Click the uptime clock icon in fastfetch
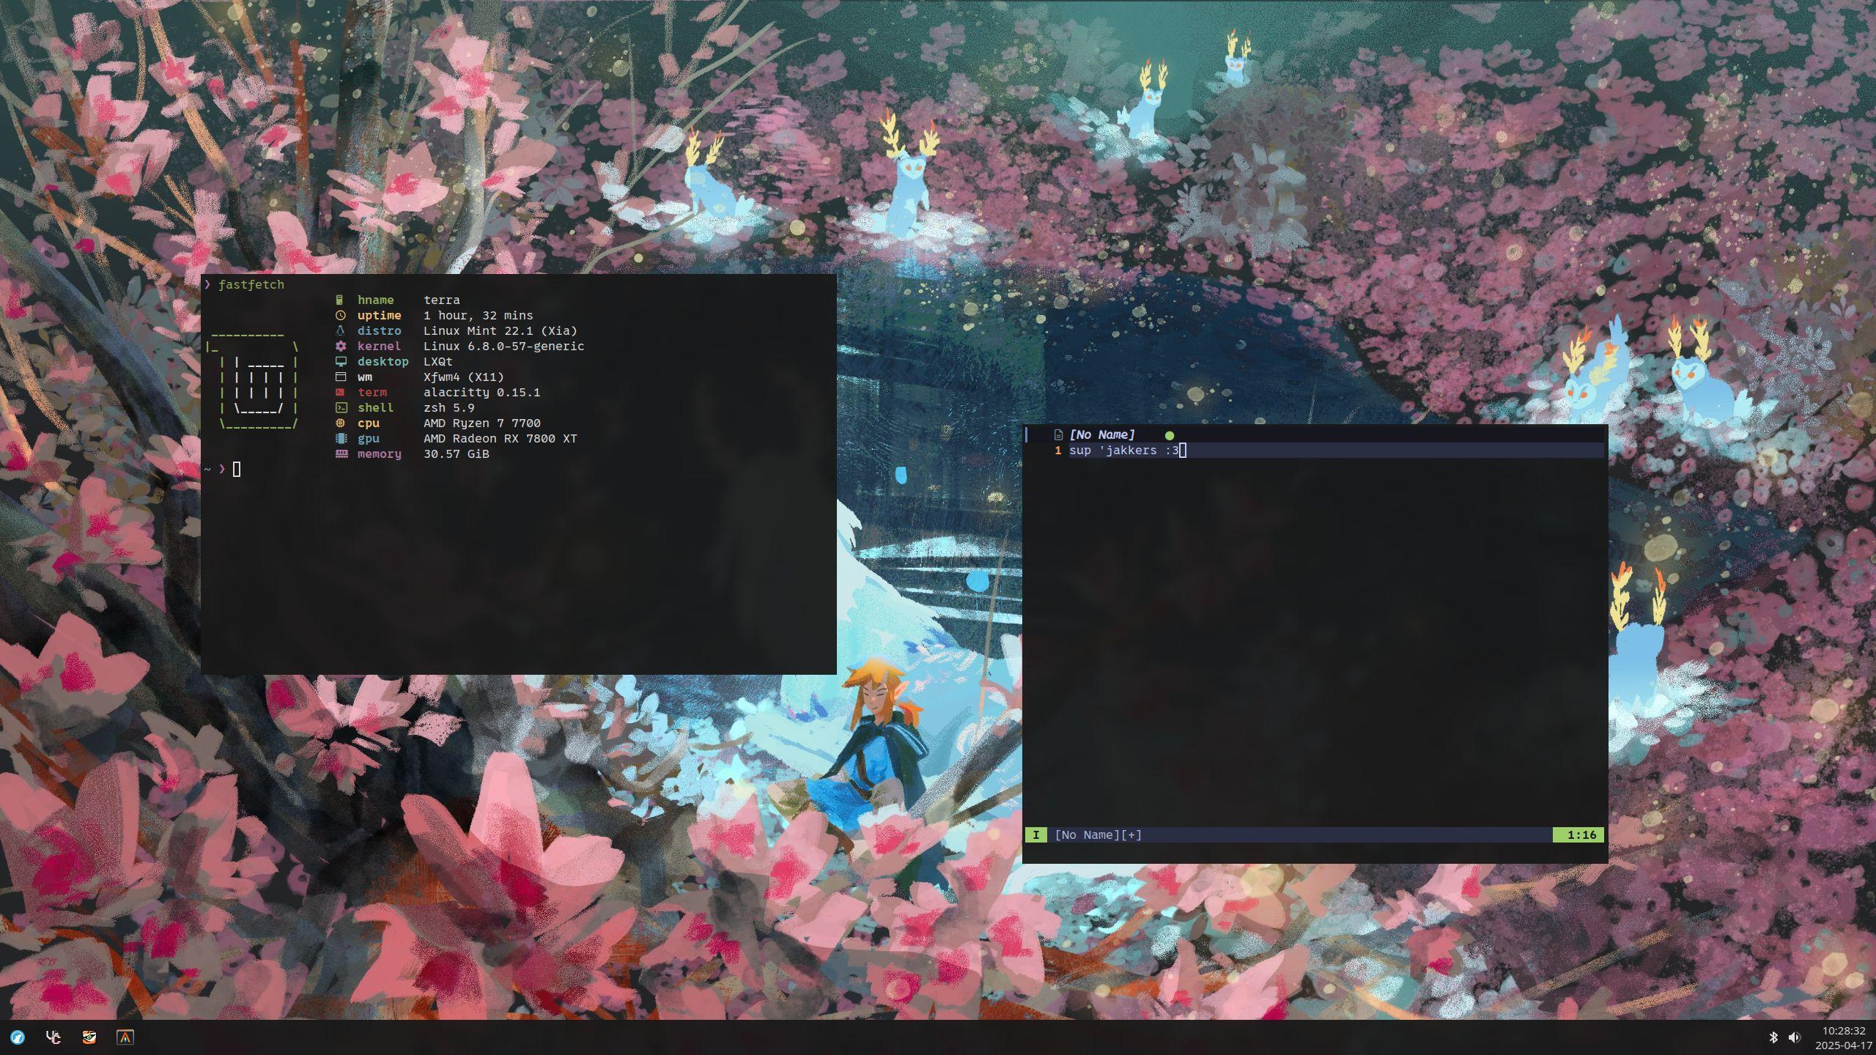1876x1055 pixels. pyautogui.click(x=340, y=315)
